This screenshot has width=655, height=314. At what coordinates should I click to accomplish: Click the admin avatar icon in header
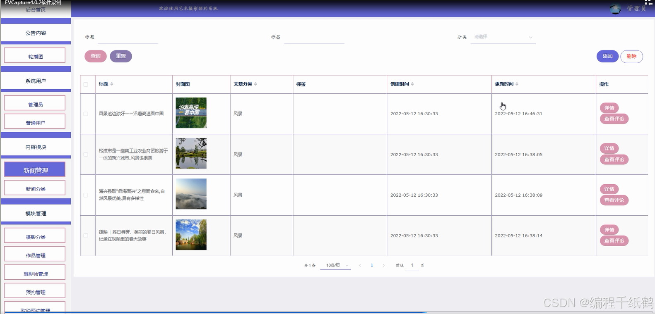pyautogui.click(x=616, y=9)
